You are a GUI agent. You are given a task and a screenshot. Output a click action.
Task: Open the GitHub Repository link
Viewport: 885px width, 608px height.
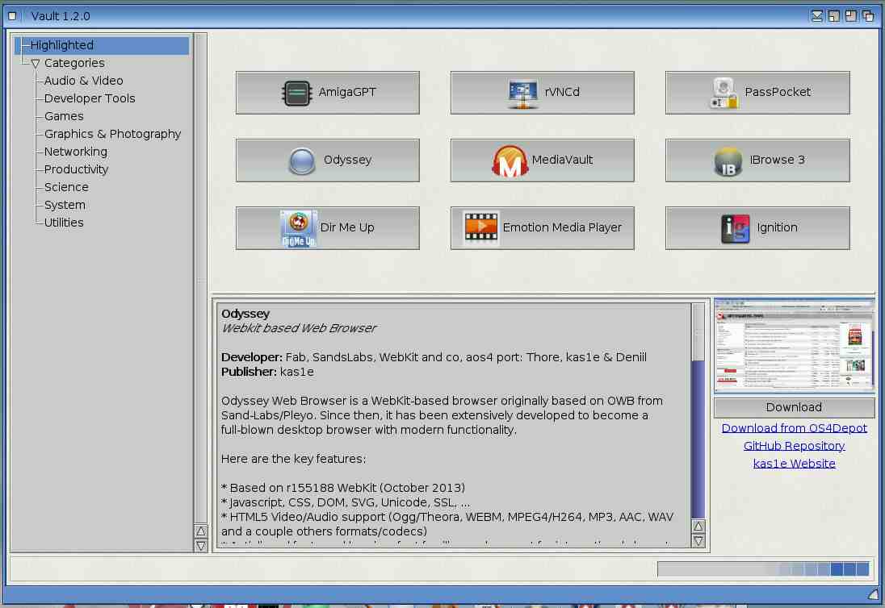click(794, 446)
